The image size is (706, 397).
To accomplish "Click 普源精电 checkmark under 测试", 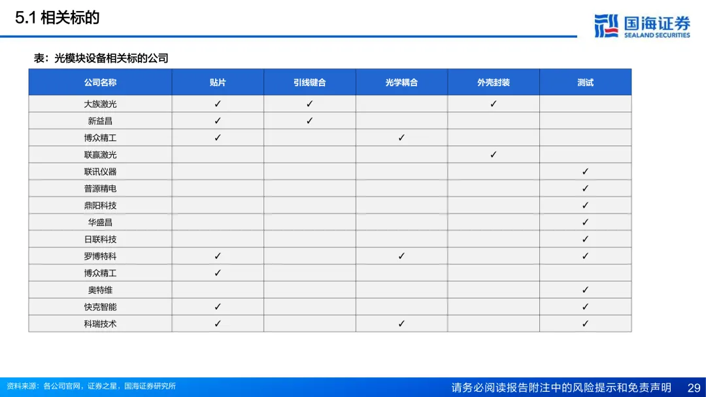I will click(585, 189).
